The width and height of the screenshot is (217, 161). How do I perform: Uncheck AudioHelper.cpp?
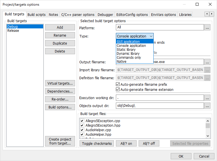coord(82,130)
